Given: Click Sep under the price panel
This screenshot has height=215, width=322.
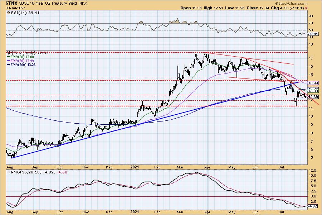Looking at the screenshot, I should point(35,167).
